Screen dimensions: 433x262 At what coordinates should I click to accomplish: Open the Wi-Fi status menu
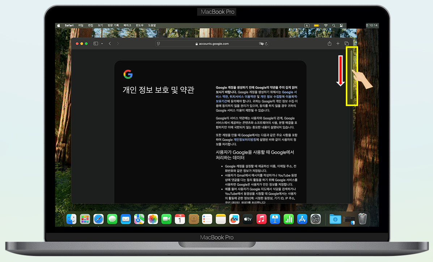pyautogui.click(x=326, y=25)
